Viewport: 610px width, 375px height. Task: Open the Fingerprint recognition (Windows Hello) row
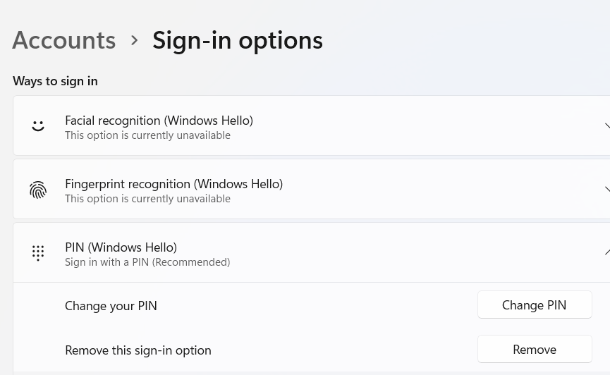311,189
